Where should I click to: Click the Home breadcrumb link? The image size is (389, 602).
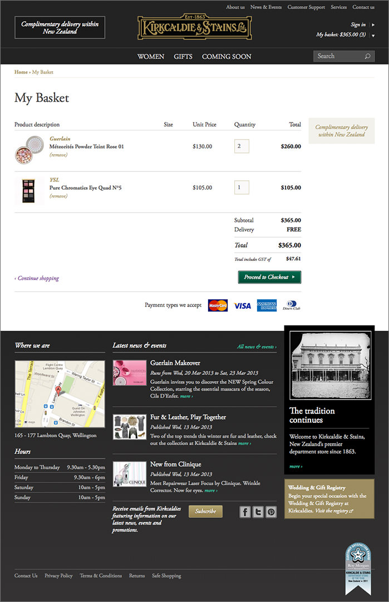pyautogui.click(x=21, y=72)
